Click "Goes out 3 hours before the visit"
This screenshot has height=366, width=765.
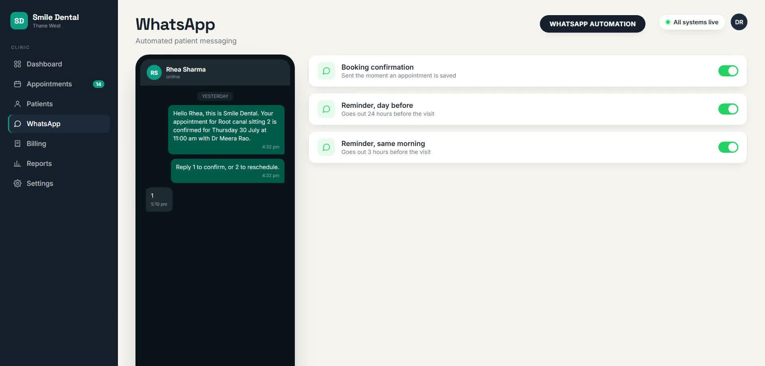click(x=386, y=152)
